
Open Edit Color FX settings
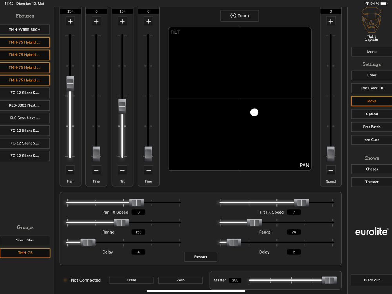pos(372,88)
